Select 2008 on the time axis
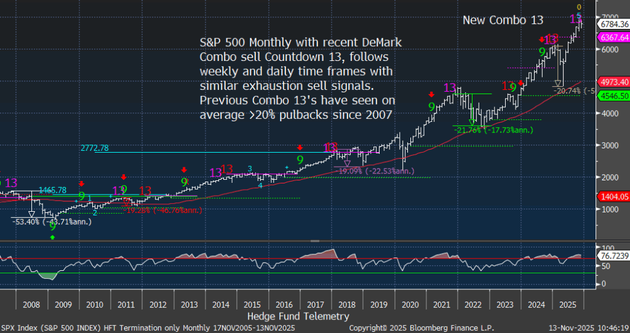Image resolution: width=630 pixels, height=333 pixels. [31, 304]
